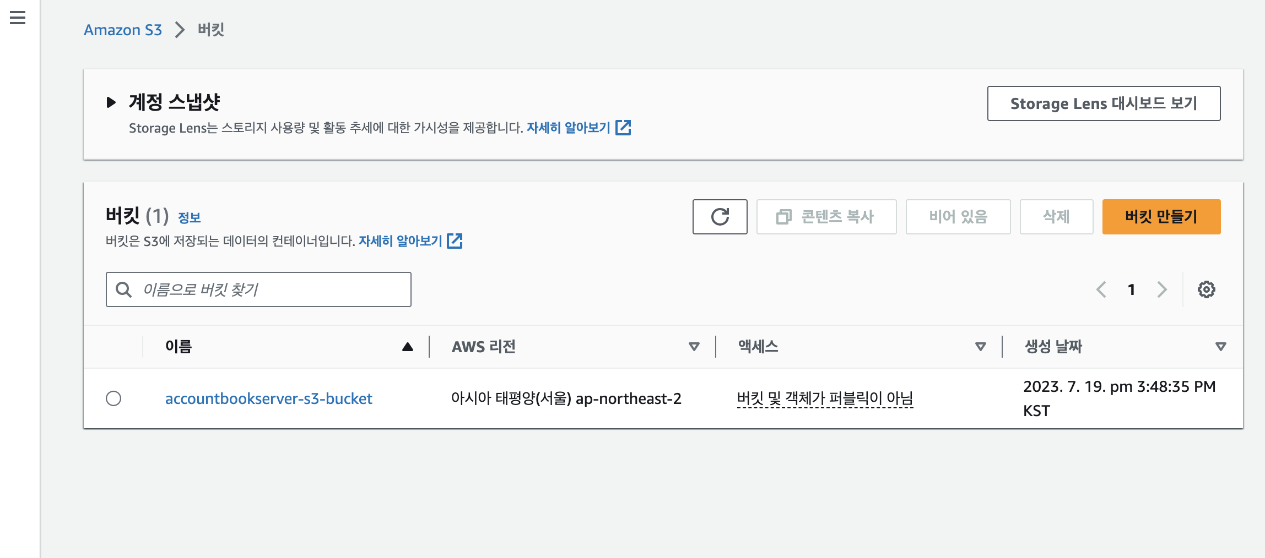
Task: Open the hamburger navigation menu
Action: 18,18
